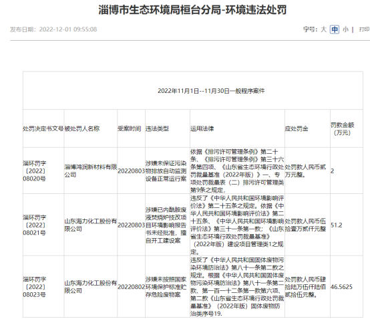The height and width of the screenshot is (319, 370).
Task: Click penalty text 处罚款人民币贰万元整
Action: [x=305, y=171]
